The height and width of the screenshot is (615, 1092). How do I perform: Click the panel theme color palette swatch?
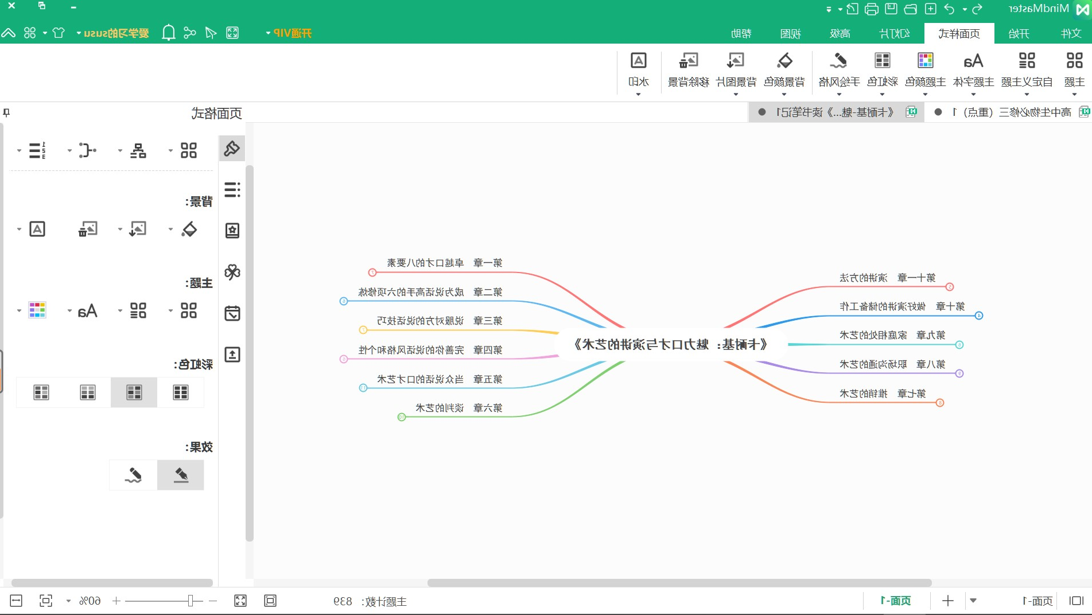coord(37,310)
